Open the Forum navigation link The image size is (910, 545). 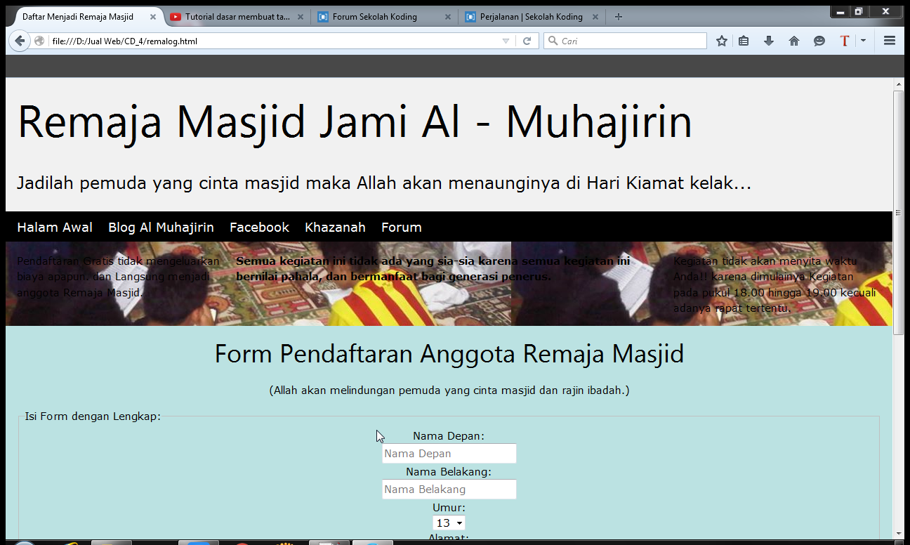(402, 228)
